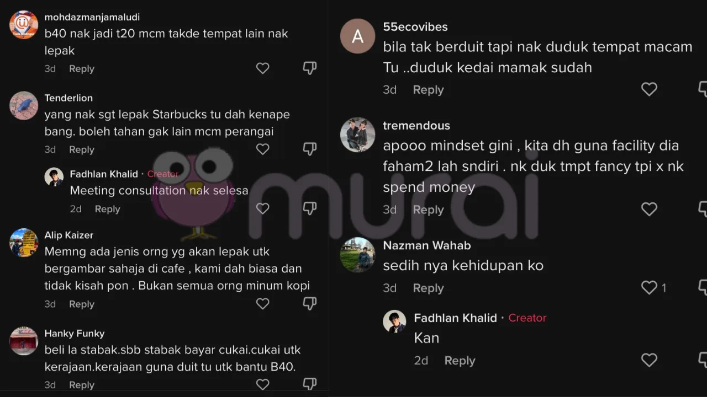Visit tremendous's profile via username
The image size is (707, 397).
[416, 126]
